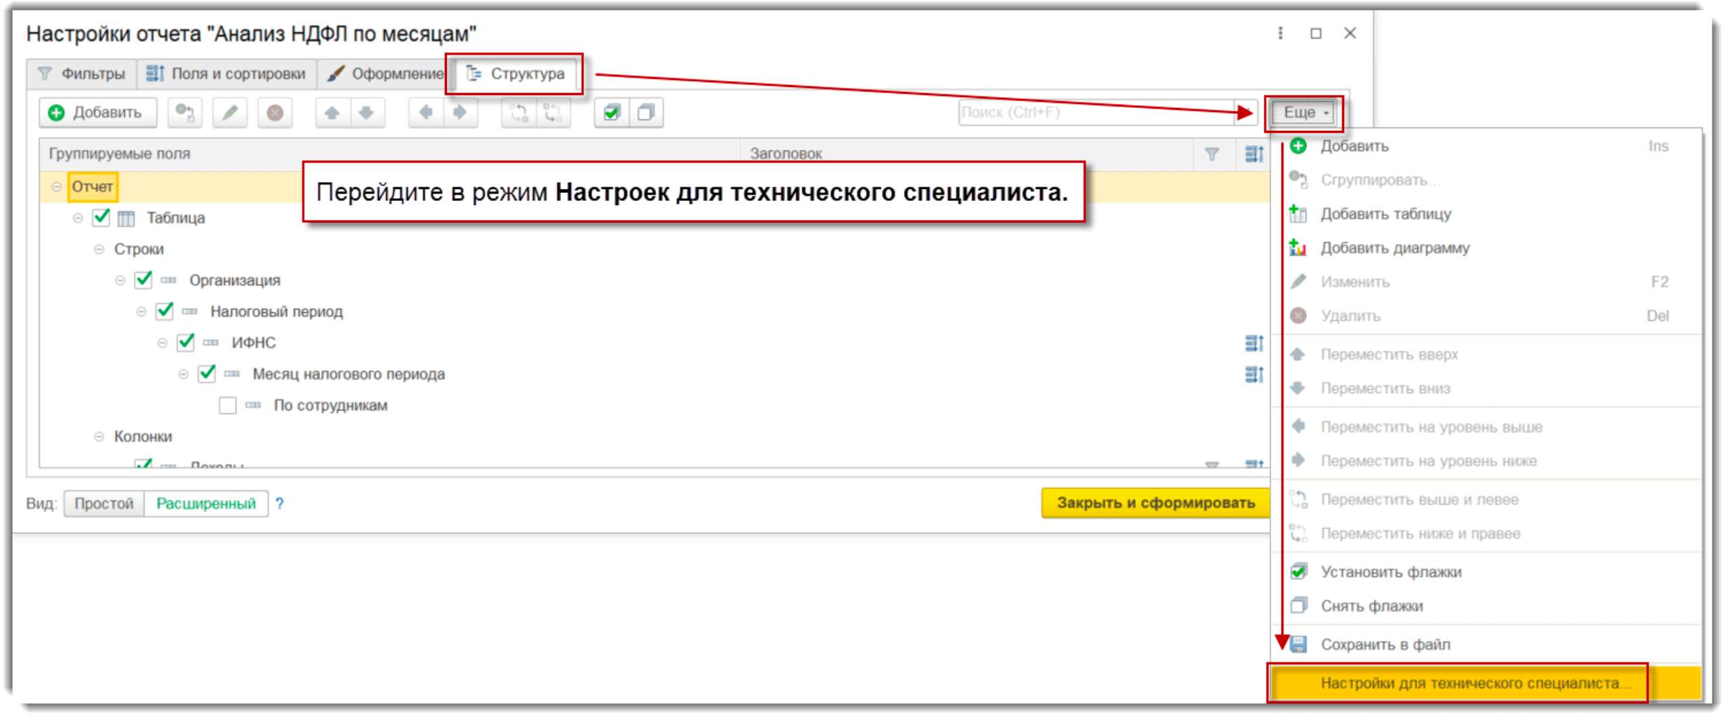Click the sorting icon in ИФНС row
The image size is (1731, 723).
click(x=1253, y=343)
